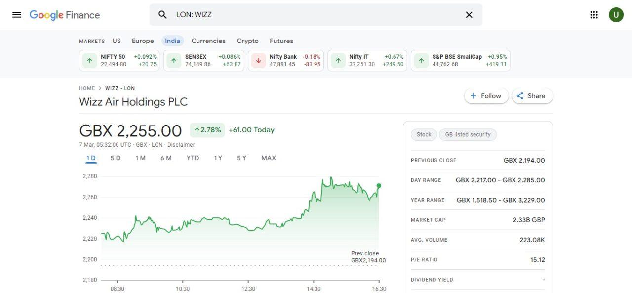
Task: Click the PREVIOUS CLOSE label
Action: [434, 160]
